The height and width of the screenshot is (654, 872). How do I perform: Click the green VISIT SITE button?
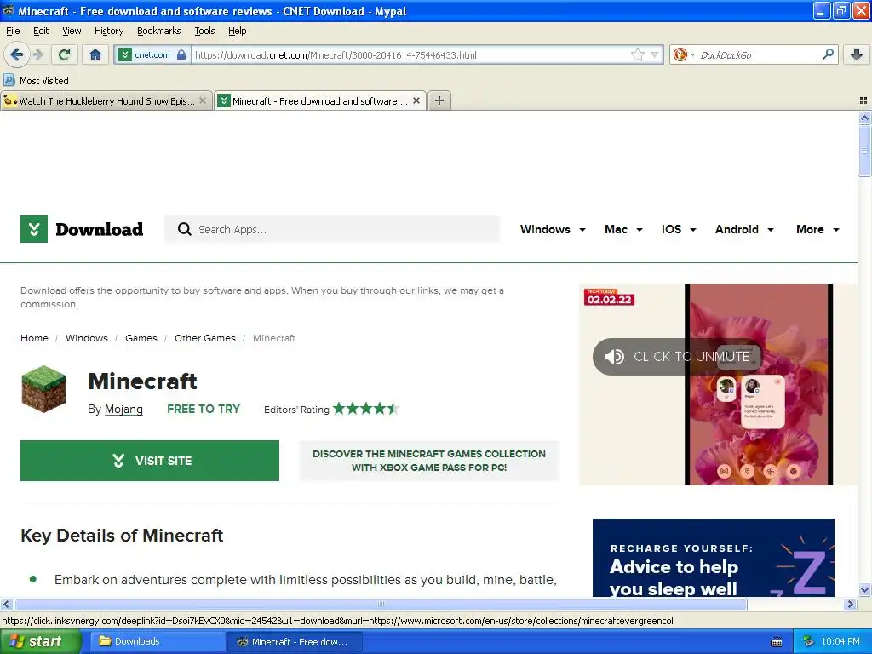click(150, 461)
